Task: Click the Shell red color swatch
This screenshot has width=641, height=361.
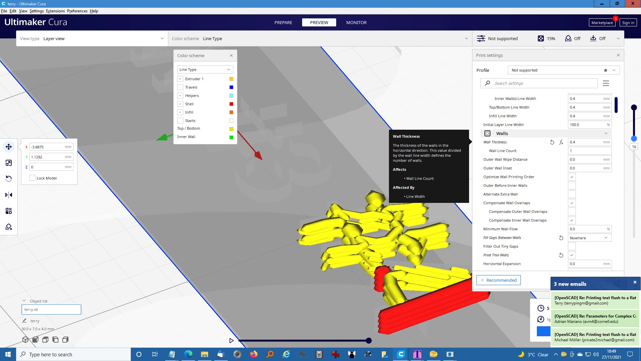Action: 231,104
